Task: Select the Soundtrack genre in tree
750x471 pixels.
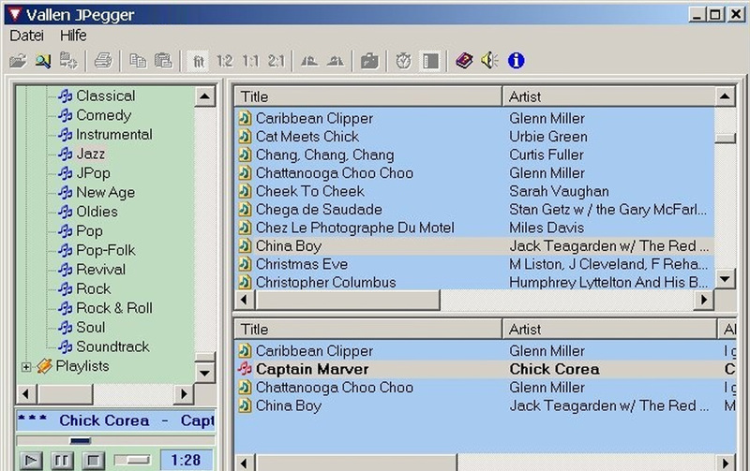Action: pyautogui.click(x=112, y=346)
